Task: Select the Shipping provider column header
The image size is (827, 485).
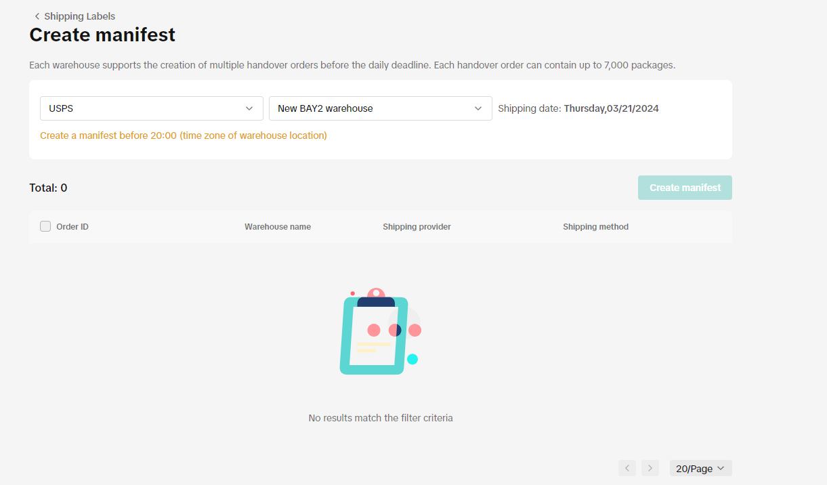Action: click(x=417, y=227)
